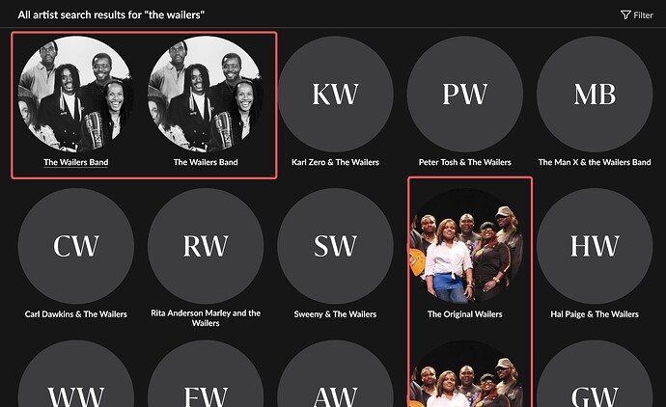
Task: Open the PW avatar for Peter Tosh
Action: [x=464, y=95]
